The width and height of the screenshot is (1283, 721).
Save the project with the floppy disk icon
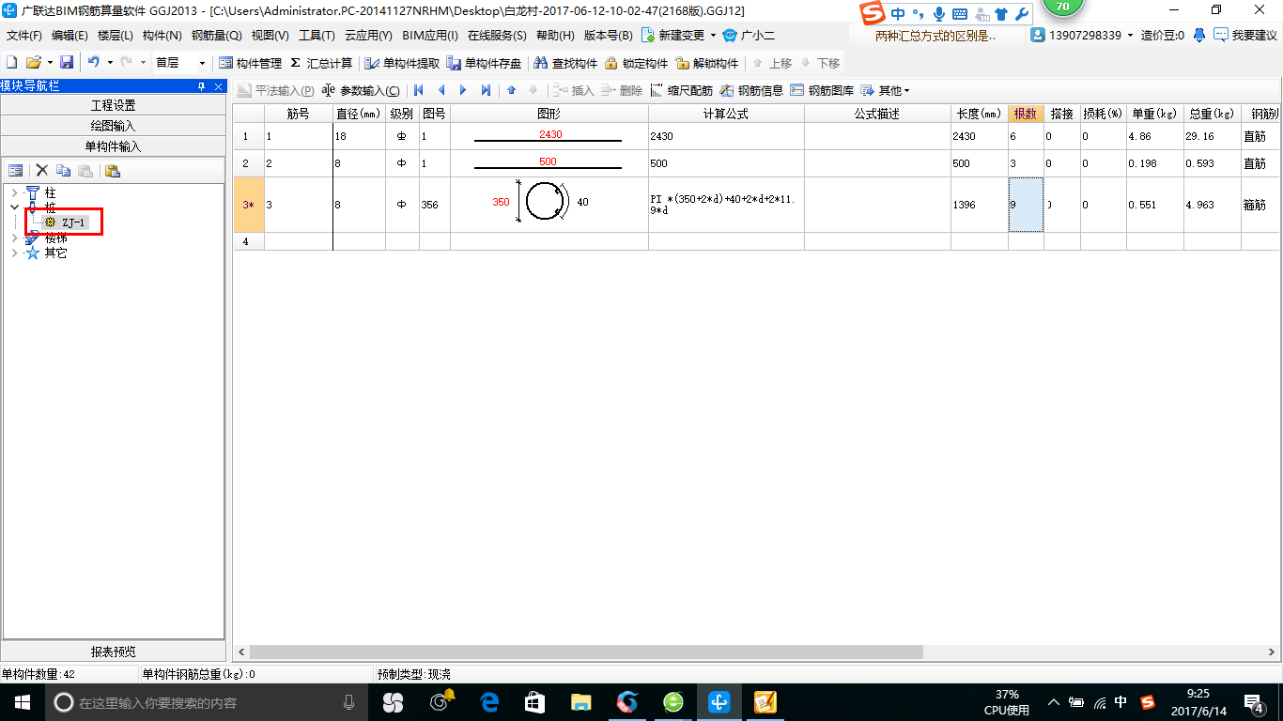point(67,63)
